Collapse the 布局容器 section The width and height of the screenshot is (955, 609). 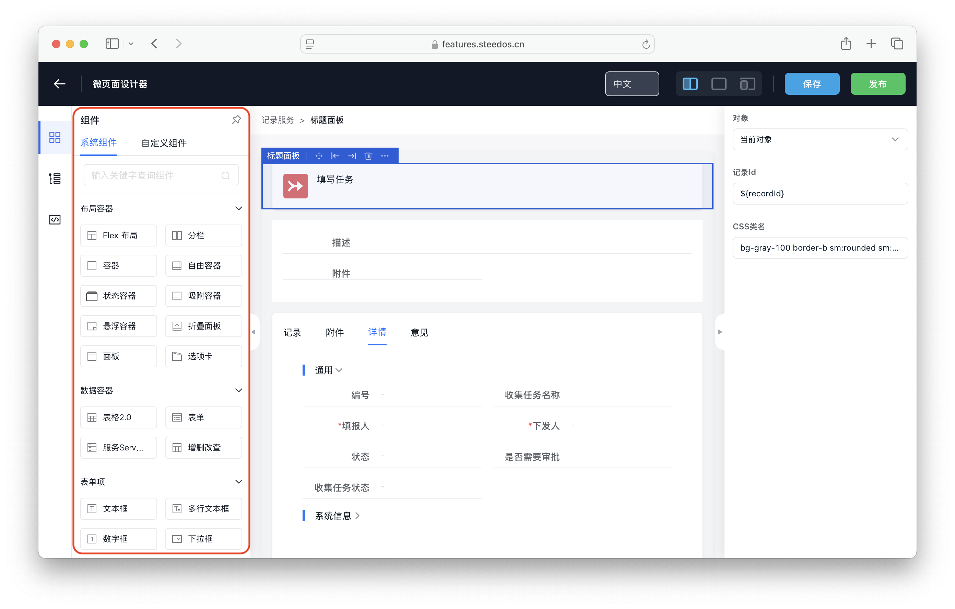click(x=239, y=208)
